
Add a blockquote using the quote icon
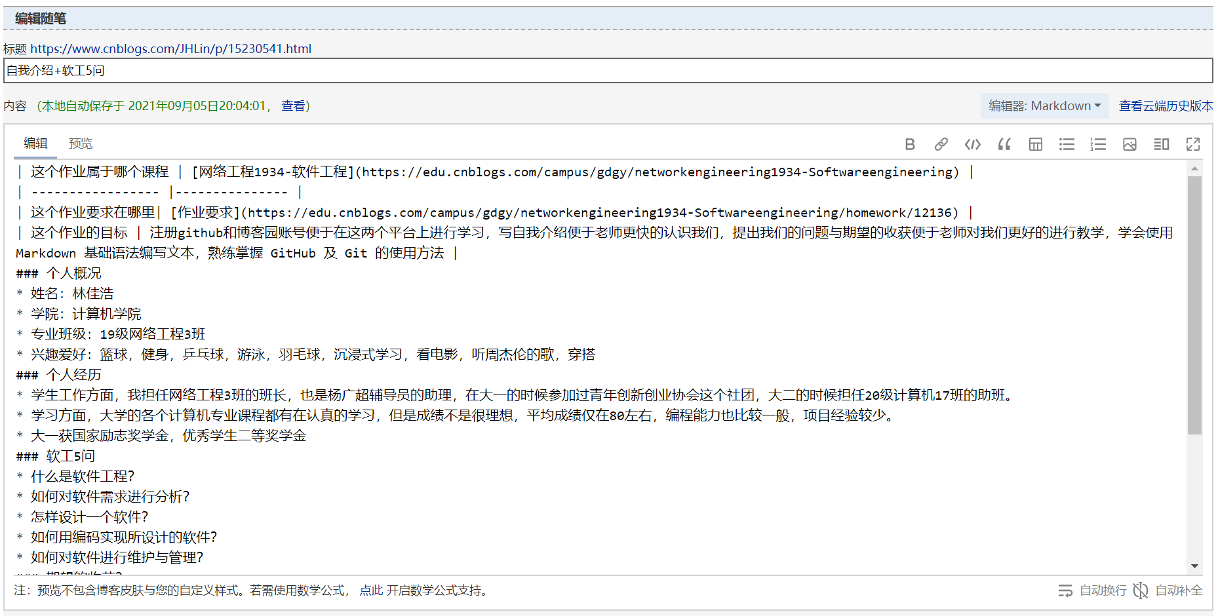(x=1004, y=144)
